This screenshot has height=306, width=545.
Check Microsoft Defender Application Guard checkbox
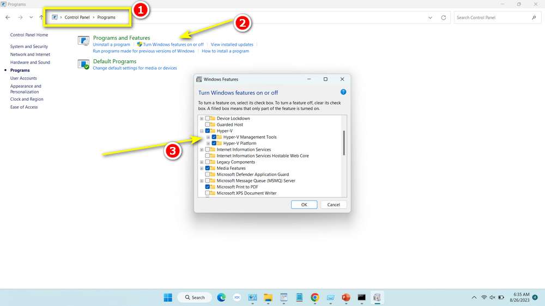[208, 175]
